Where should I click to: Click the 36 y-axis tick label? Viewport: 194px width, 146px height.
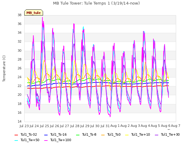(19, 24)
